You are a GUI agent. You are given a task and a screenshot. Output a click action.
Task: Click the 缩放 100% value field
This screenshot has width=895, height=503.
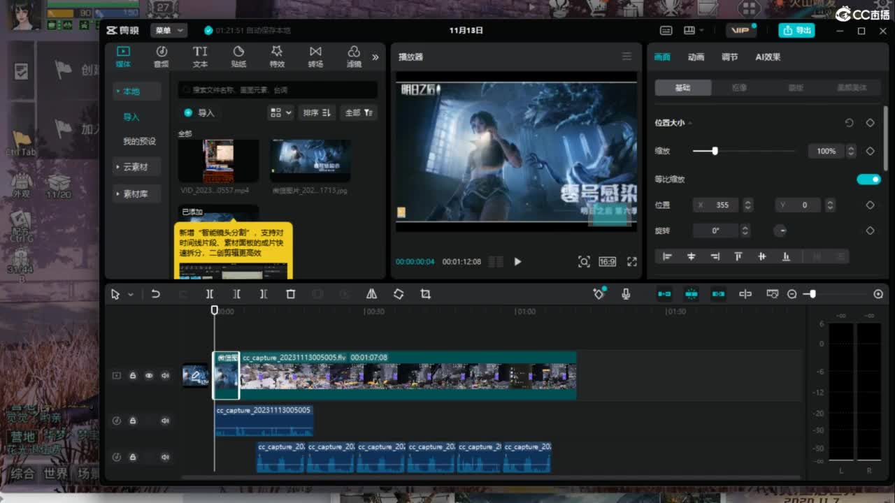point(826,151)
